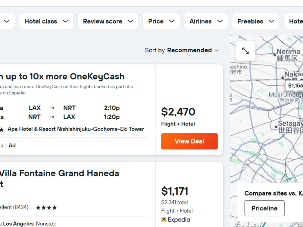
Task: Open the Airlines filter dropdown
Action: (206, 21)
